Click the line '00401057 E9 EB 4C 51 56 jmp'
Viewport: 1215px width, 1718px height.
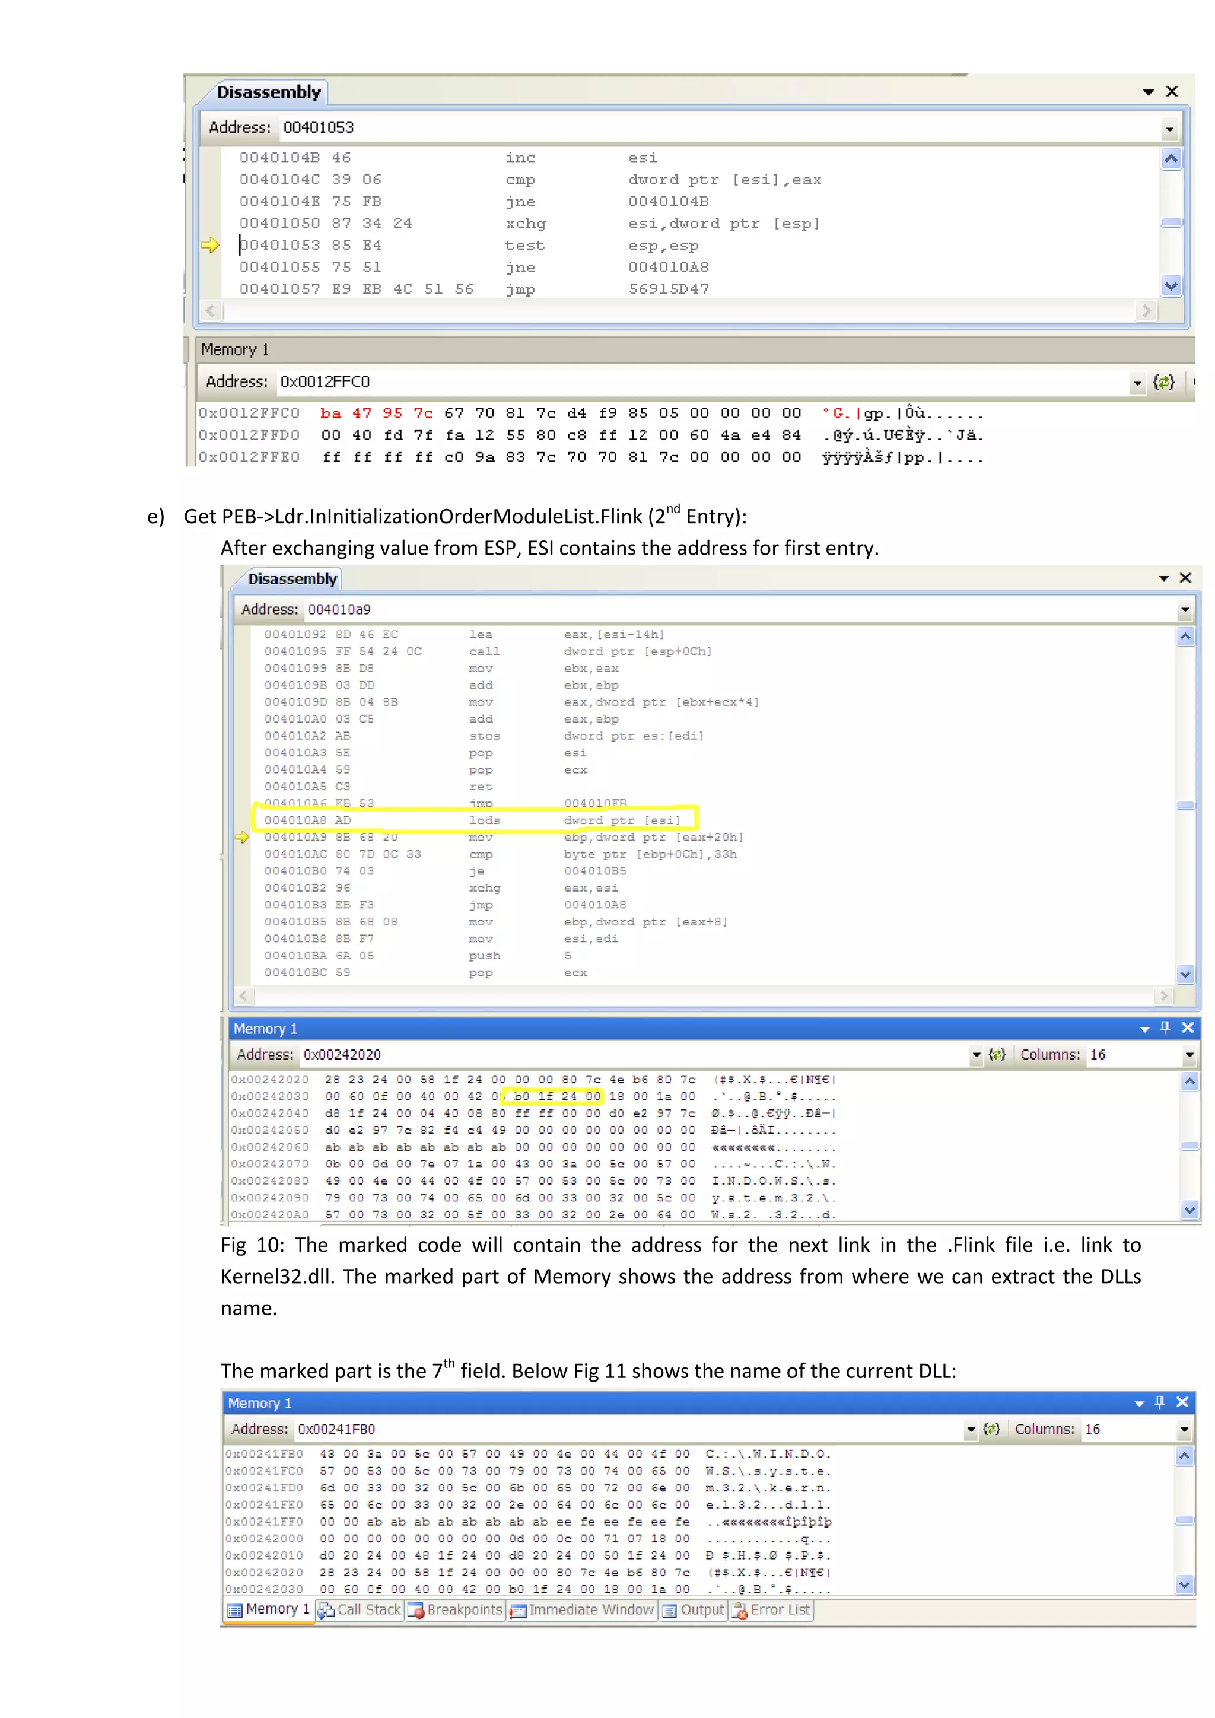[x=475, y=289]
